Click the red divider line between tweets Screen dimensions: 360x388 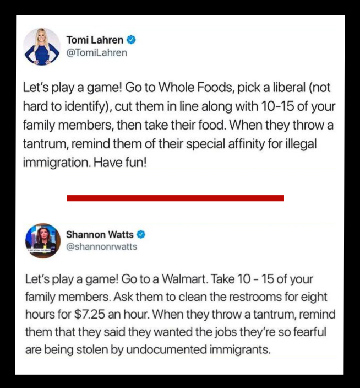tap(175, 198)
